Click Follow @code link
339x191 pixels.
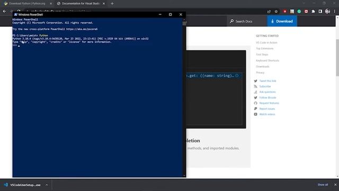(267, 98)
